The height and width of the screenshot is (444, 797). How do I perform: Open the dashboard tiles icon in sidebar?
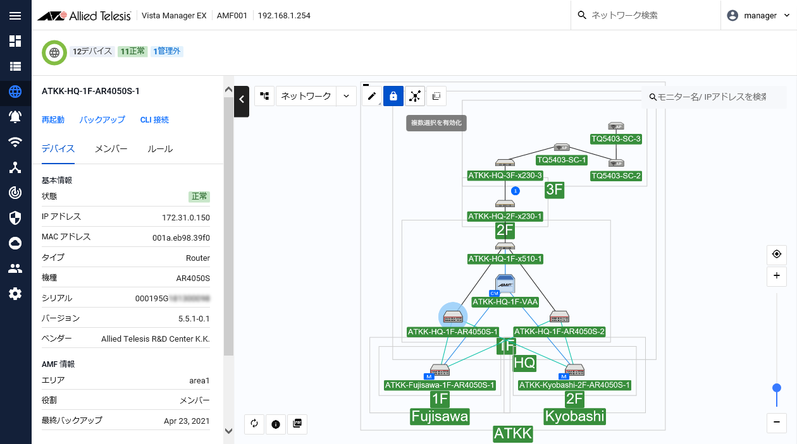15,41
